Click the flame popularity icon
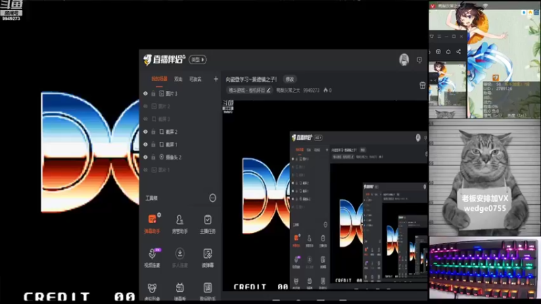The height and width of the screenshot is (304, 541). tap(326, 91)
